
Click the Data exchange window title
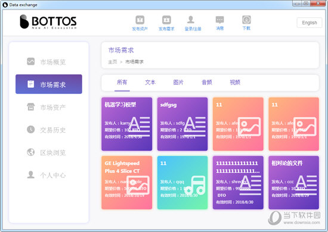tap(23, 5)
